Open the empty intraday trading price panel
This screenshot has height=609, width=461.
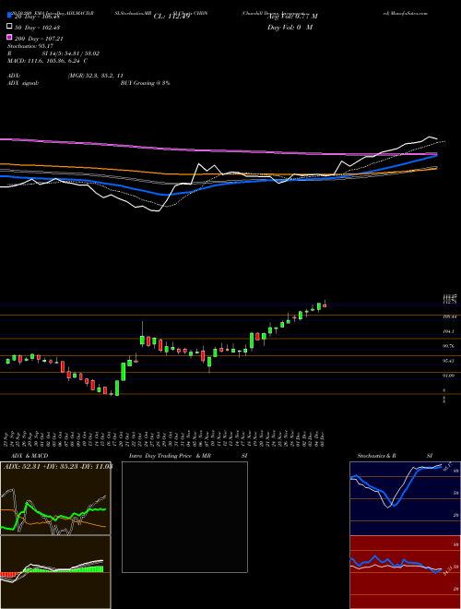184,517
